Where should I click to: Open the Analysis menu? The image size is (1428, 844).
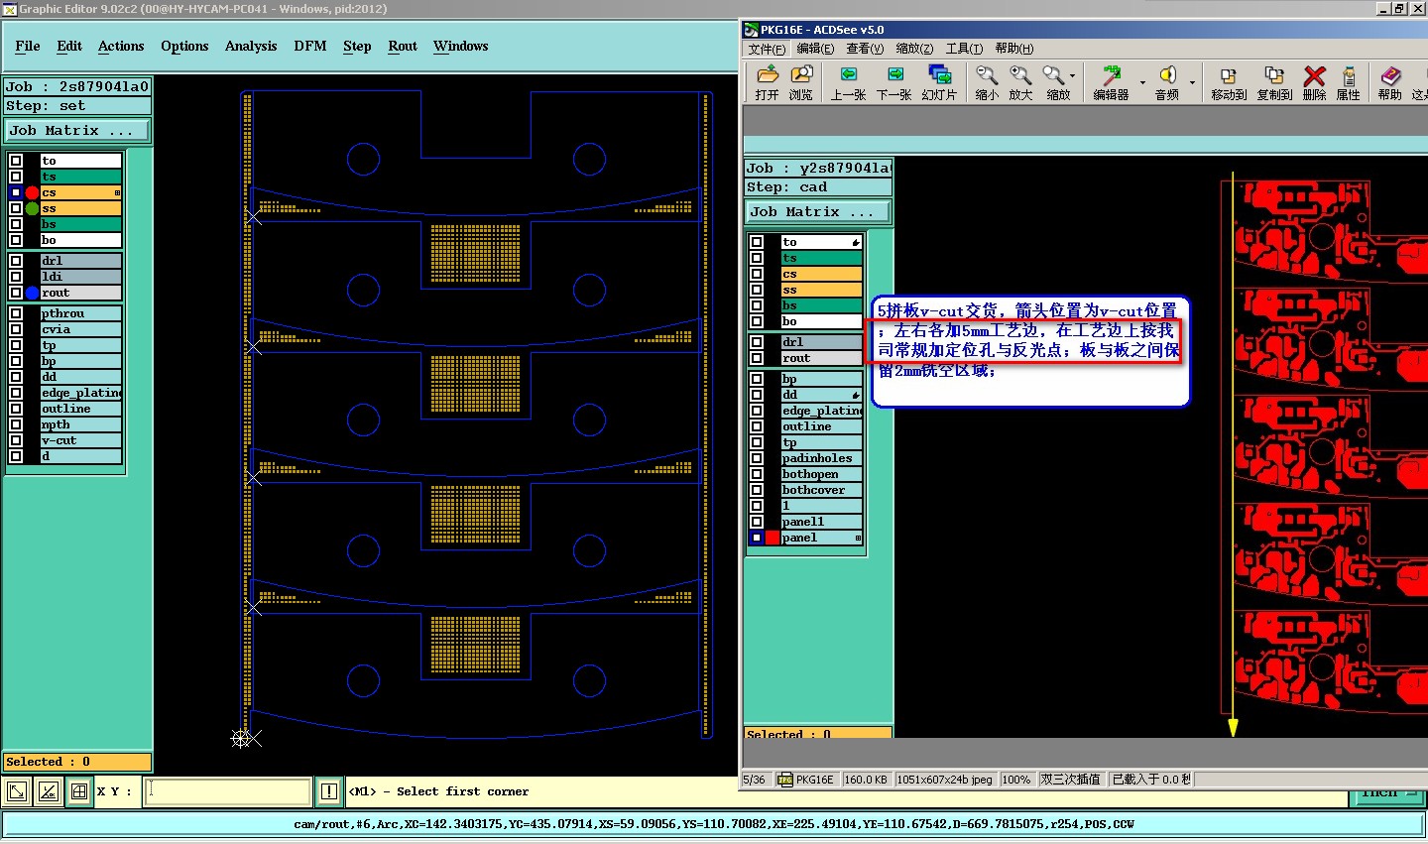coord(250,47)
